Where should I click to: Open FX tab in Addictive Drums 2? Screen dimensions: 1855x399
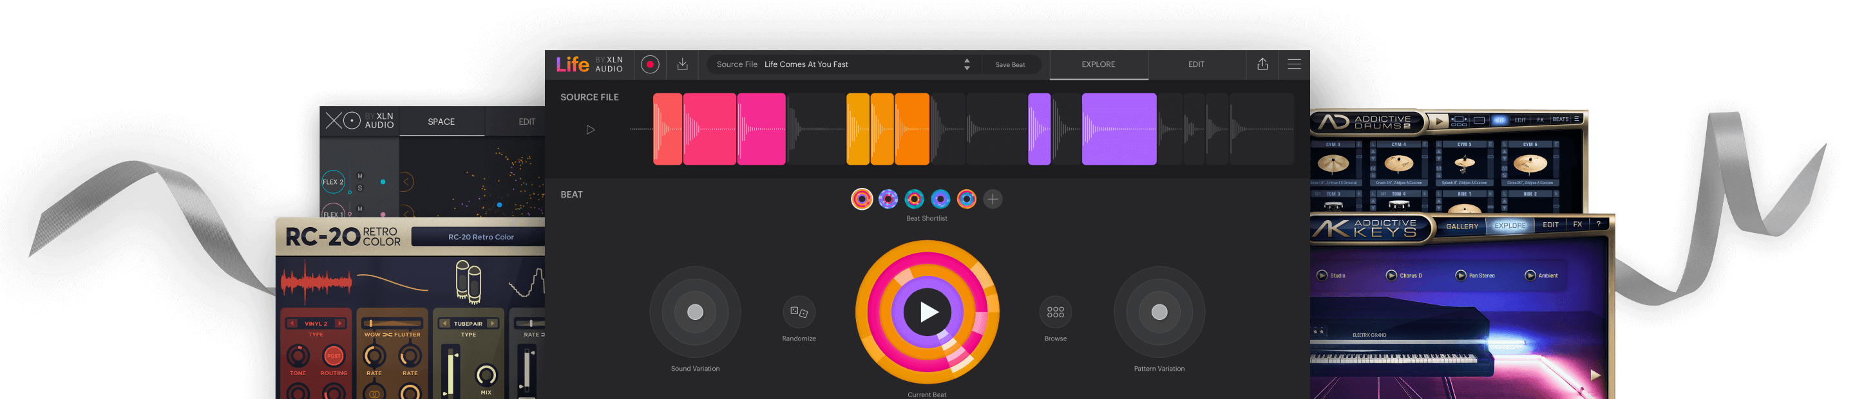coord(1540,120)
